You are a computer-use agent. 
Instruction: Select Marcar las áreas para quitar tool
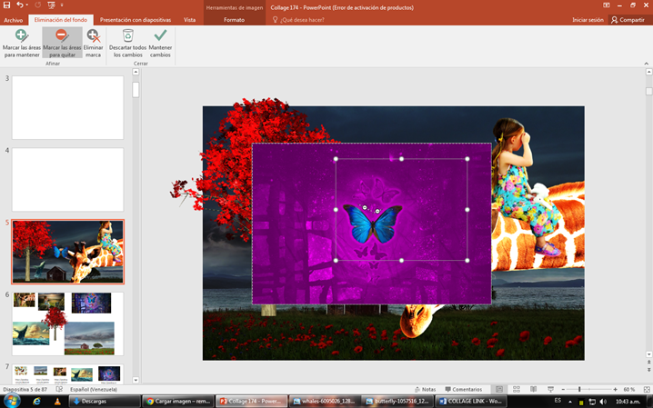point(62,43)
